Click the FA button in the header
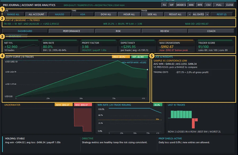The width and height of the screenshot is (238, 155). click(164, 5)
